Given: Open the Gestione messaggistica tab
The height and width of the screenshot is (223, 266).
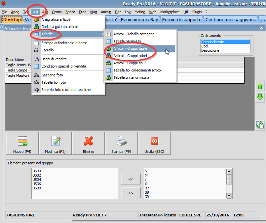Looking at the screenshot, I should pos(231,20).
